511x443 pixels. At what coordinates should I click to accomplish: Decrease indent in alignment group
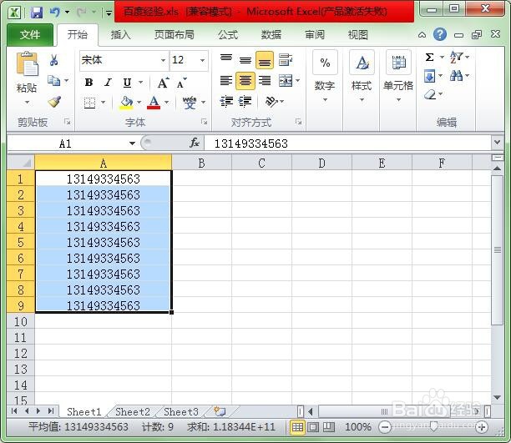point(226,102)
